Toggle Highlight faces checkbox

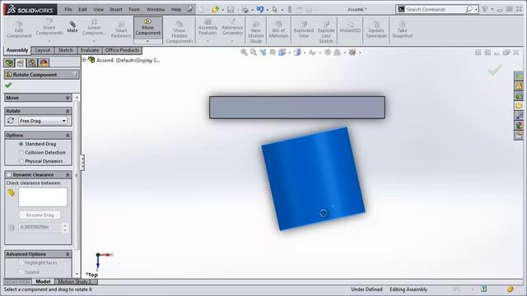click(x=21, y=263)
